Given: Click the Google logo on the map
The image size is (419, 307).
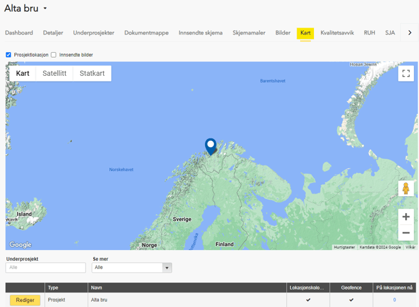Looking at the screenshot, I should pos(20,245).
